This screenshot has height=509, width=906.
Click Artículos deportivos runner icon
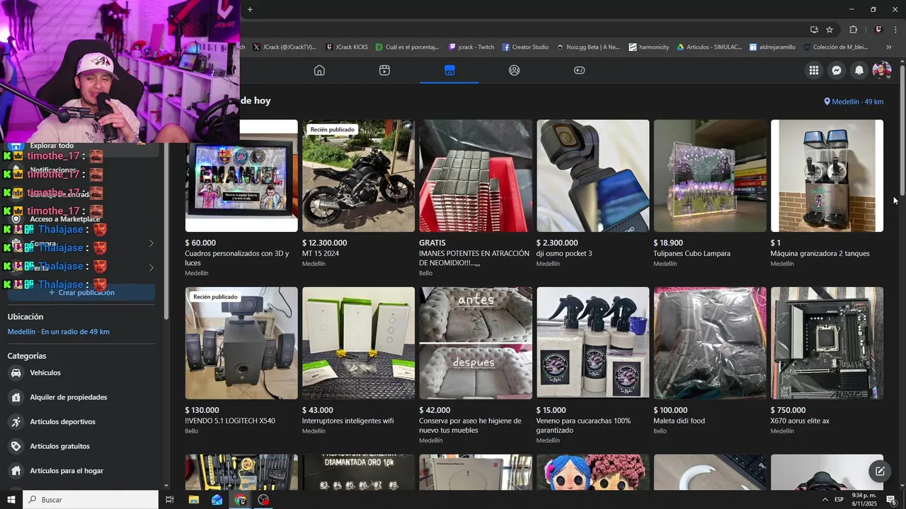coord(16,422)
